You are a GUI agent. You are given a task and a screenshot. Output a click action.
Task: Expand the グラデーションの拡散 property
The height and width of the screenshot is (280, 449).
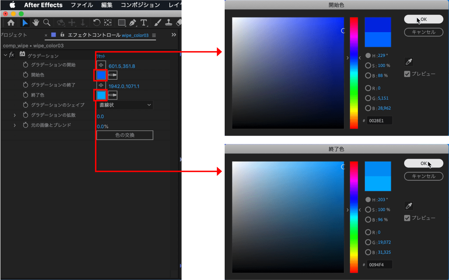click(x=15, y=115)
